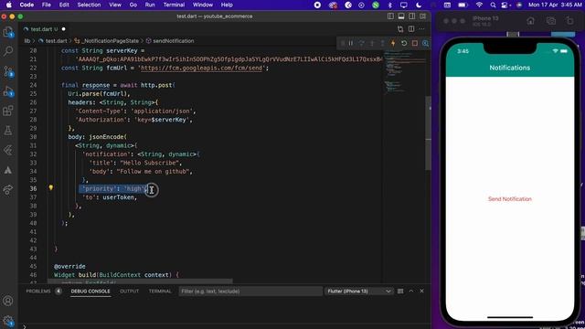This screenshot has height=329, width=585.
Task: Open the Code menu
Action: 27,5
